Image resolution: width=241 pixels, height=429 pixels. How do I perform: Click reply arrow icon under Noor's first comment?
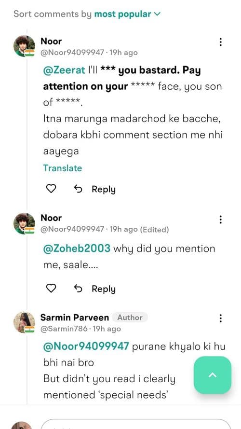coord(78,189)
